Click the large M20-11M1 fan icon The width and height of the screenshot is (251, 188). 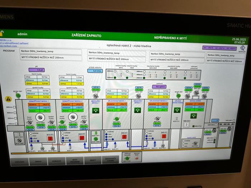[x=73, y=117]
